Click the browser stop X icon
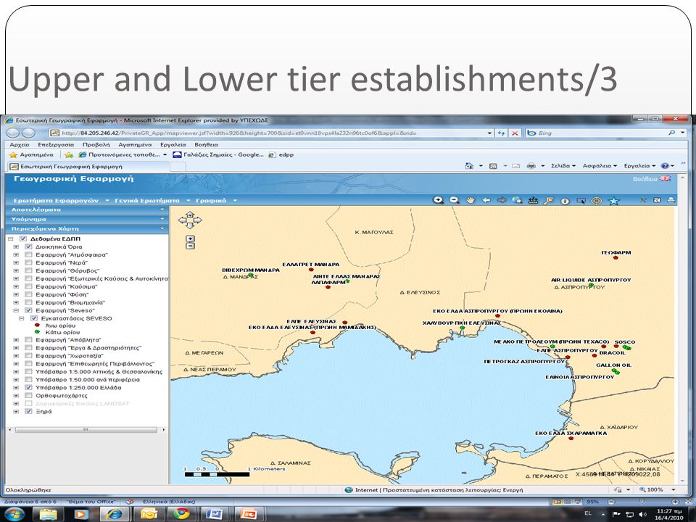Image resolution: width=696 pixels, height=522 pixels. 515,133
